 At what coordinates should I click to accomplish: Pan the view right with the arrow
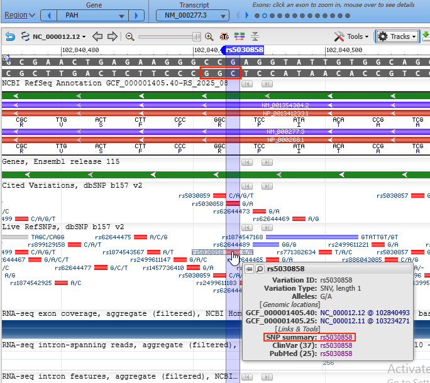tap(112, 36)
